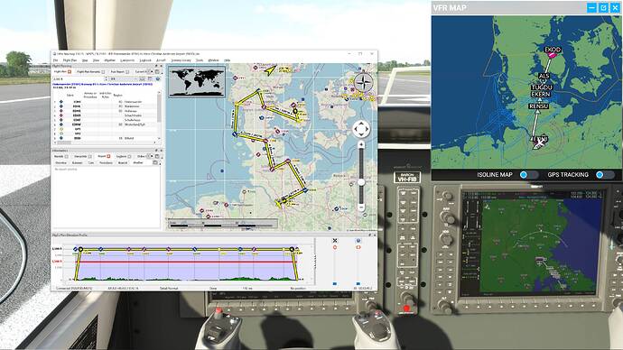Viewport: 623px width, 350px height.
Task: Click the map zoom out button
Action: pos(361,207)
